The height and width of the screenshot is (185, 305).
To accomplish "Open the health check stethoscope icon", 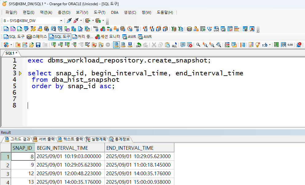I will click(209, 29).
